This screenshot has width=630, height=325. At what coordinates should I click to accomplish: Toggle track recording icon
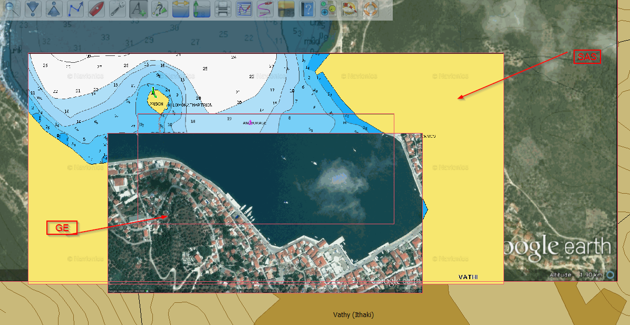(x=265, y=9)
